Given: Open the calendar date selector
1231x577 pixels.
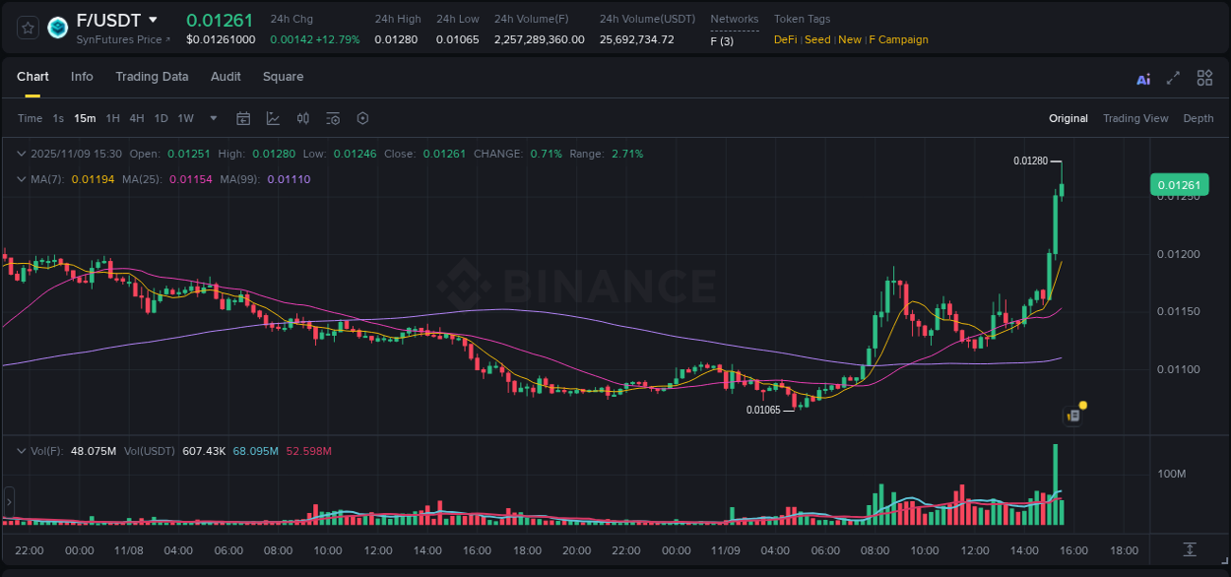Looking at the screenshot, I should tap(243, 118).
